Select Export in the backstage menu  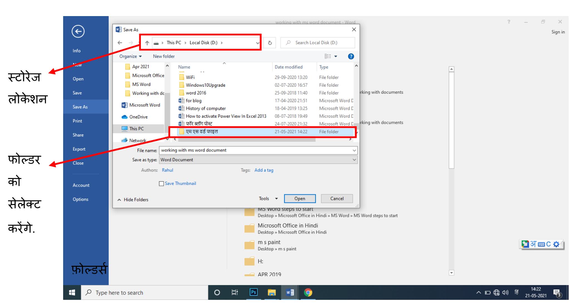[x=79, y=149]
